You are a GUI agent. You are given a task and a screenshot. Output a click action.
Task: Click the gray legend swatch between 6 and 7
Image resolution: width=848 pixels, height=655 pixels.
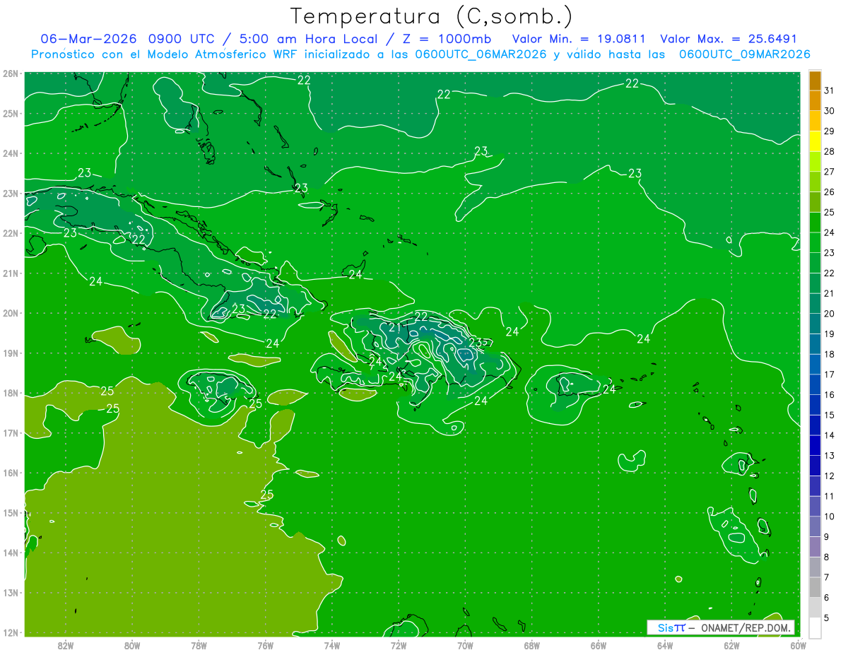(815, 587)
